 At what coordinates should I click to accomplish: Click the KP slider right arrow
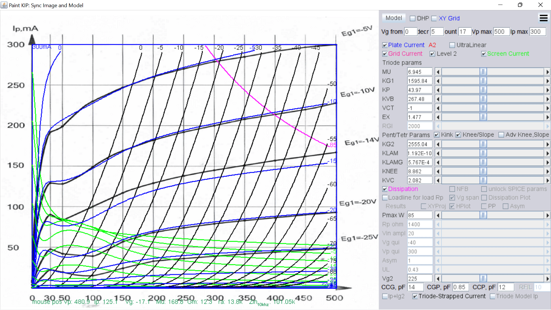pyautogui.click(x=547, y=90)
